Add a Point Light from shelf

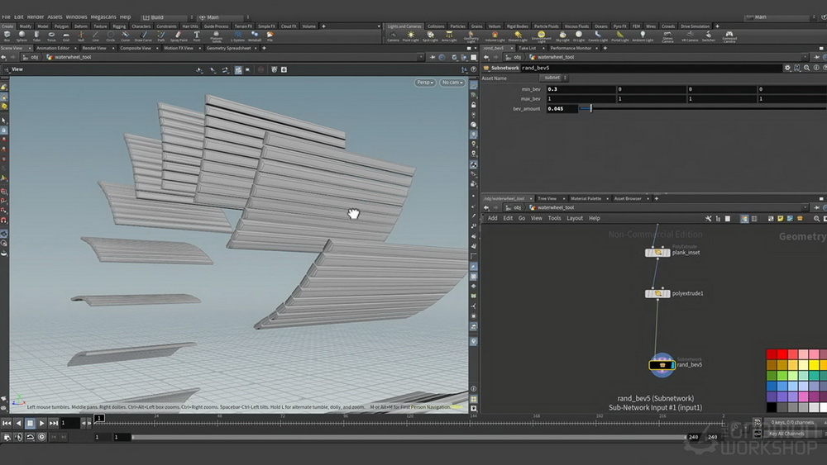coord(410,36)
